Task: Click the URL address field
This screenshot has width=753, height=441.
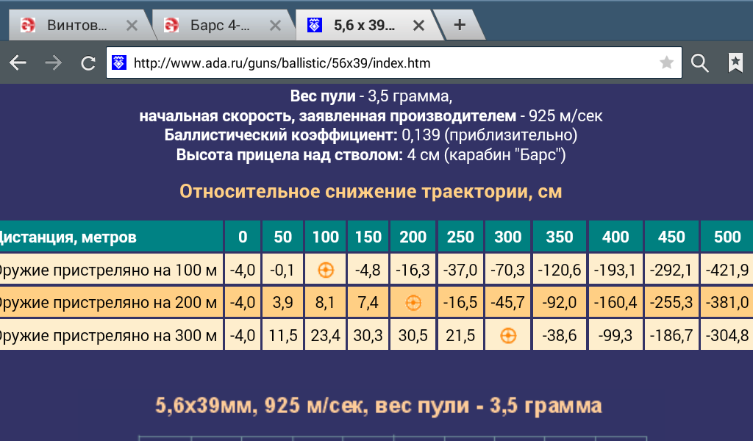Action: tap(390, 63)
